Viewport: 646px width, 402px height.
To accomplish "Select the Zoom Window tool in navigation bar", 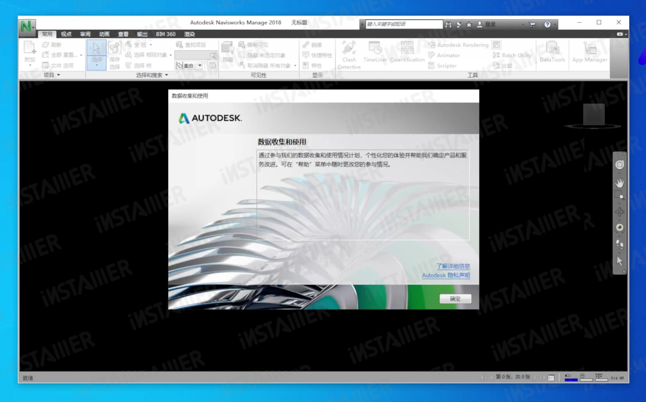I will (619, 196).
